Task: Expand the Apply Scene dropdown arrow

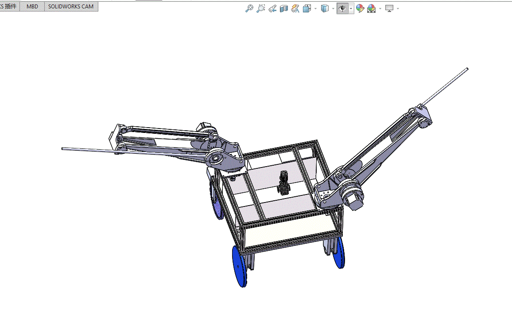Action: point(380,9)
